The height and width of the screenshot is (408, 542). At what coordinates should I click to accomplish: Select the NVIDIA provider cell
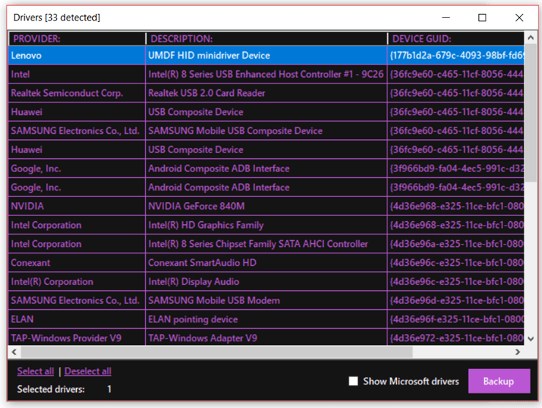pyautogui.click(x=77, y=206)
